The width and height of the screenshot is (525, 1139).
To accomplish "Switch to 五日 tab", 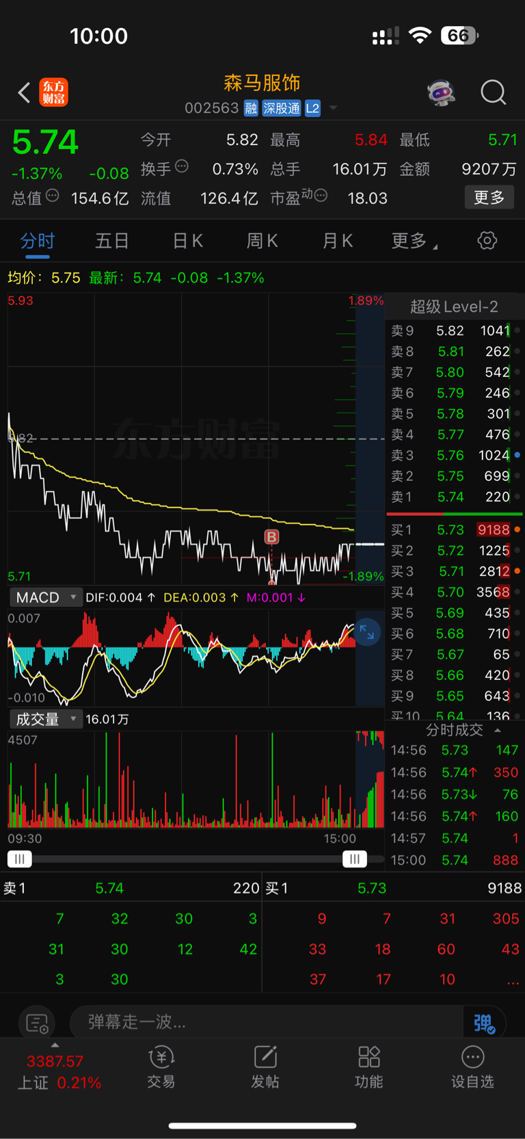I will click(112, 241).
